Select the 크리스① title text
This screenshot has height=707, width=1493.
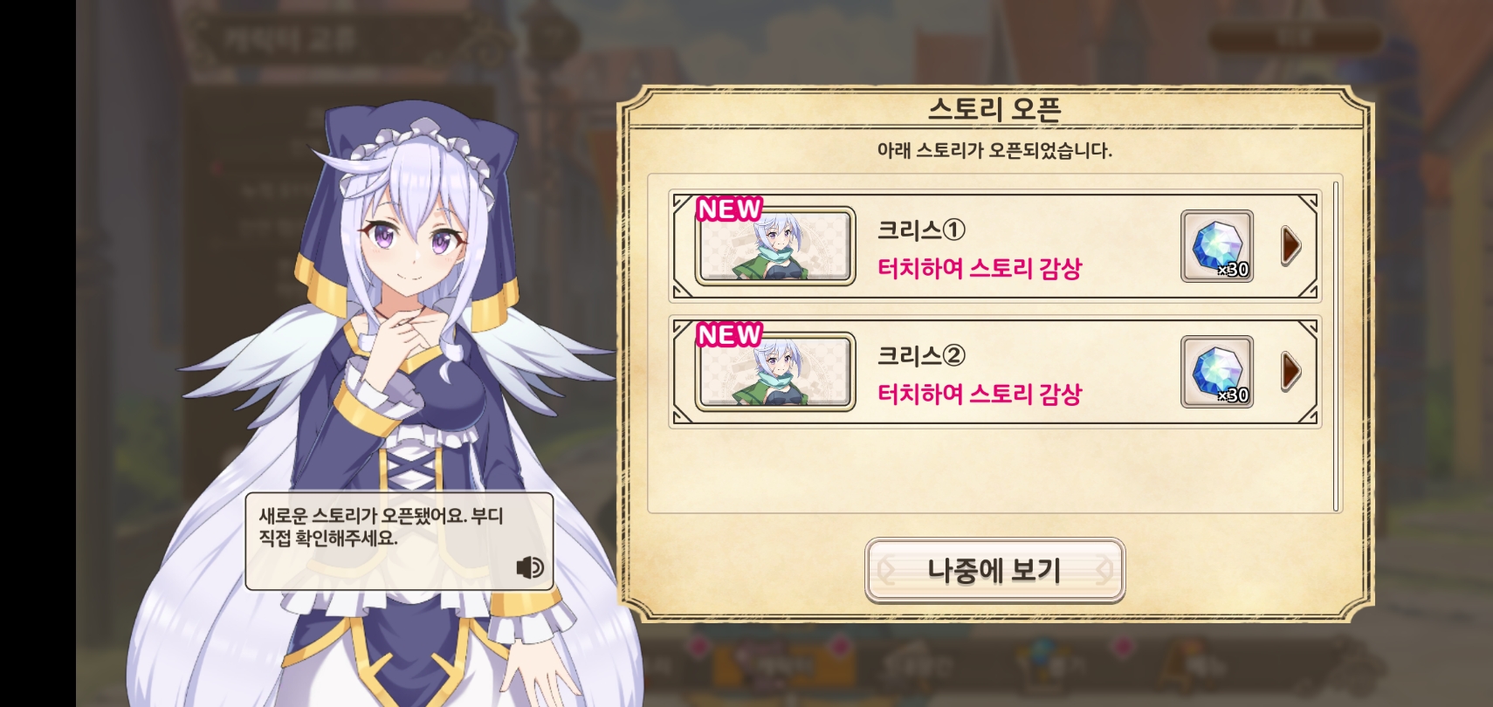(x=921, y=230)
